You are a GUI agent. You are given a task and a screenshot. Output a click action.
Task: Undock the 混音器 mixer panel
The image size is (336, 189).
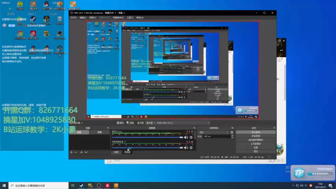point(194,128)
